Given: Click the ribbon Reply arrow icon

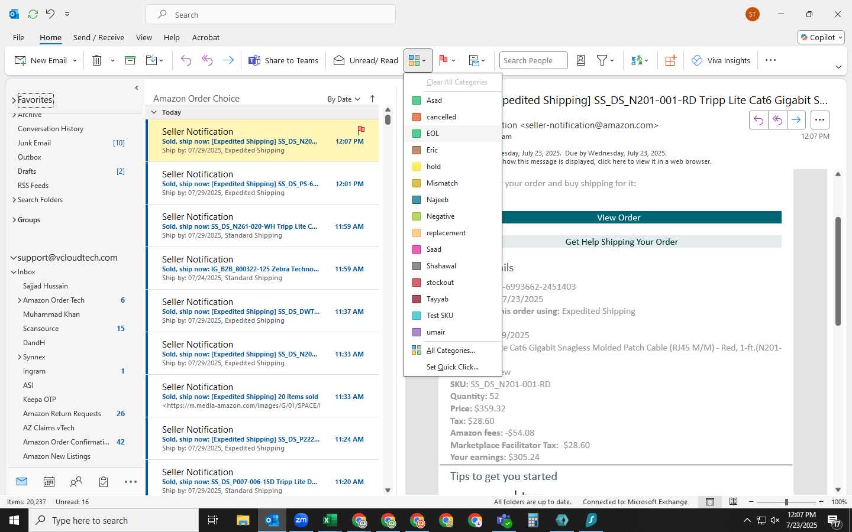Looking at the screenshot, I should tap(186, 60).
